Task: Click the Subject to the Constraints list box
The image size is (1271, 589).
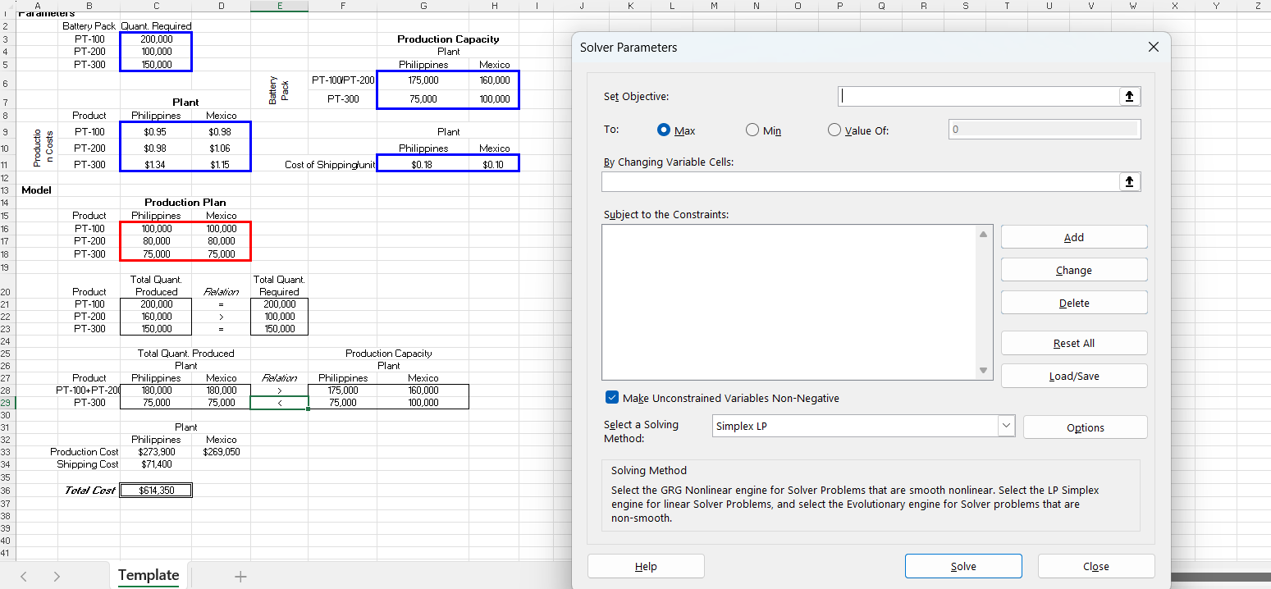Action: tap(789, 303)
